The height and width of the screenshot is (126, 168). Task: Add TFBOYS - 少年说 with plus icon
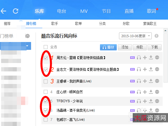click(145, 101)
